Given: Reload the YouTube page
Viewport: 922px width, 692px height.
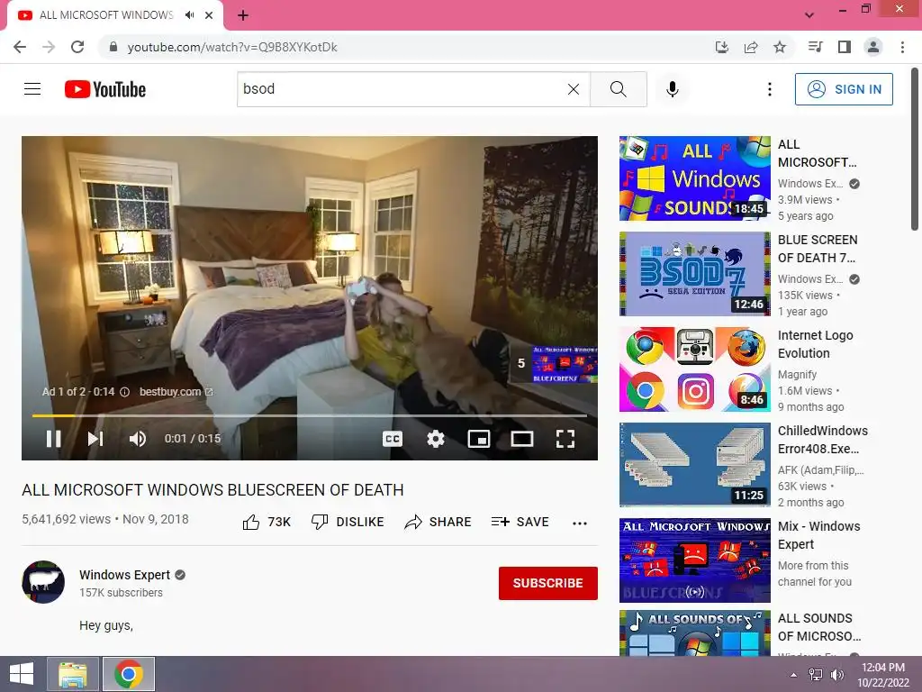Looking at the screenshot, I should click(77, 47).
